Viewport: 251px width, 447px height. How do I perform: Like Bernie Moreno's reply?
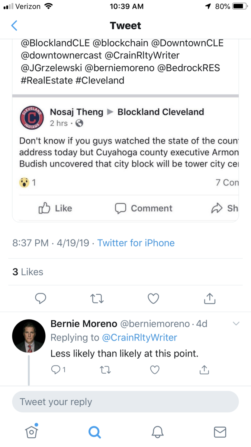[155, 370]
